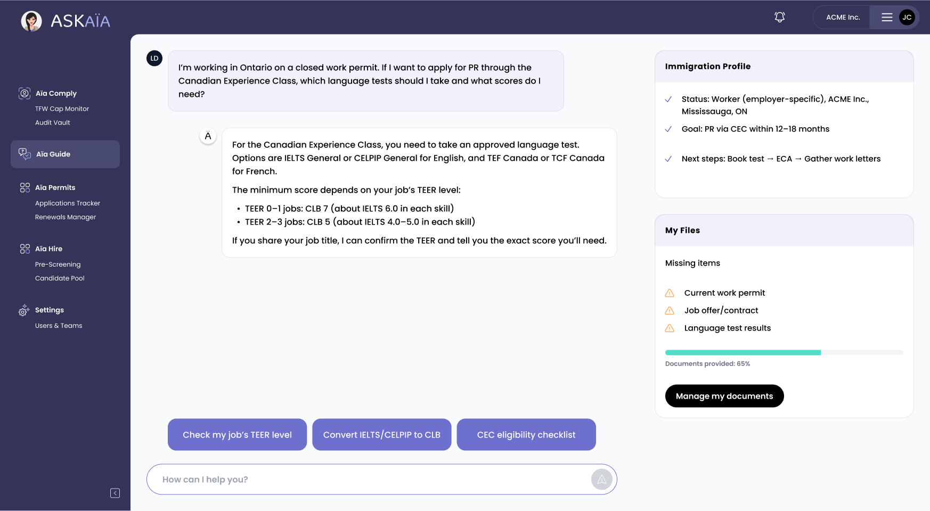Click the Aïa Guide chat bubble icon
The width and height of the screenshot is (930, 511).
[24, 154]
